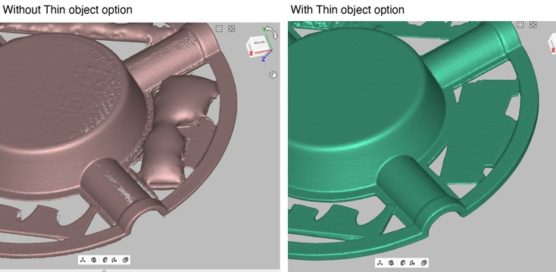Click the small isometric cube icon below the view cube
This screenshot has width=556, height=272.
point(273,75)
